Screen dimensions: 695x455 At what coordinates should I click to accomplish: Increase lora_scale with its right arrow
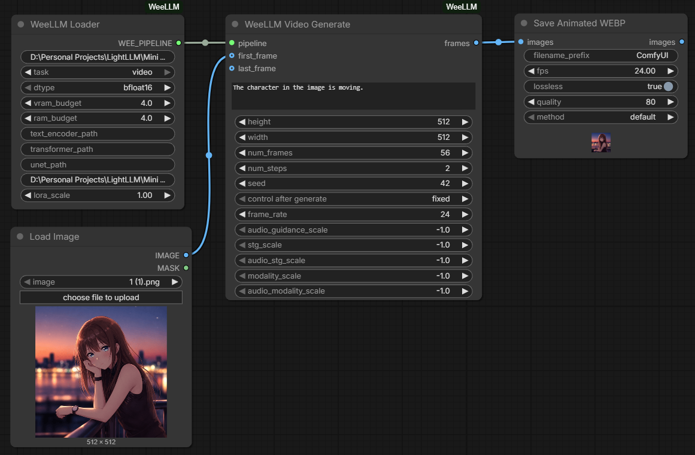click(x=167, y=195)
